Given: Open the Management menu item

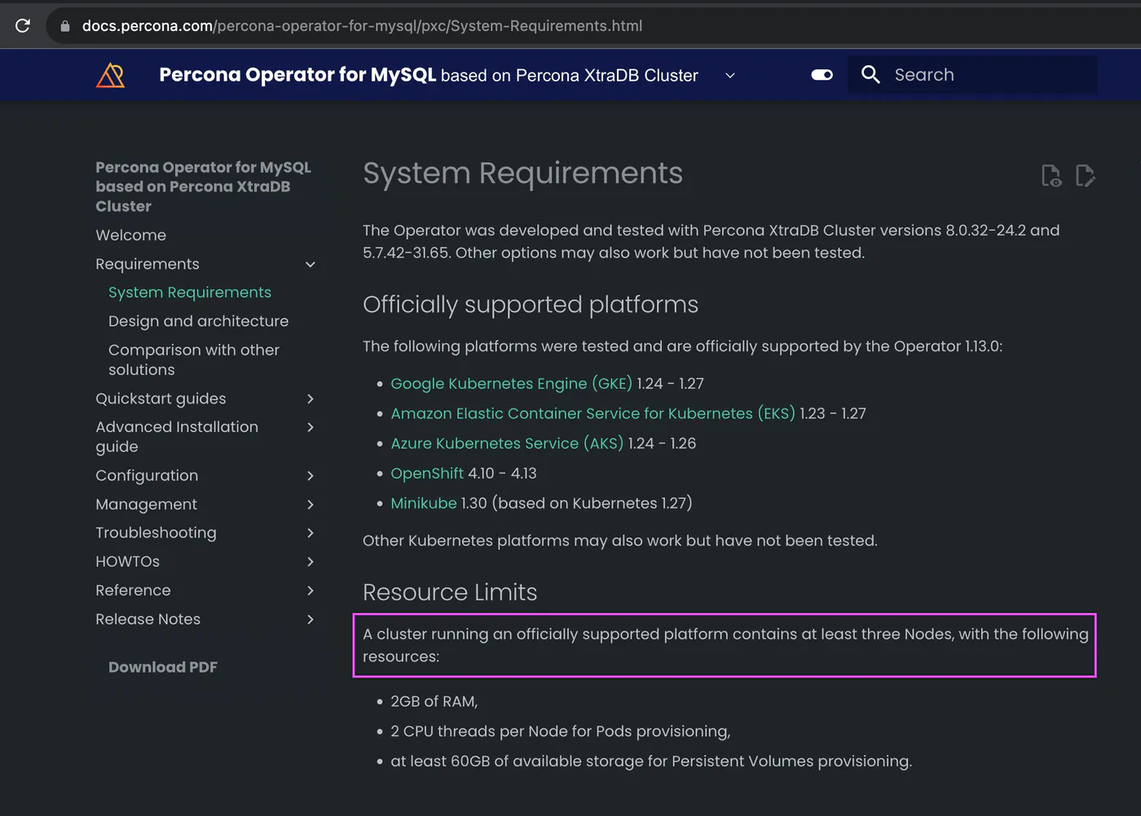Looking at the screenshot, I should pyautogui.click(x=146, y=505).
